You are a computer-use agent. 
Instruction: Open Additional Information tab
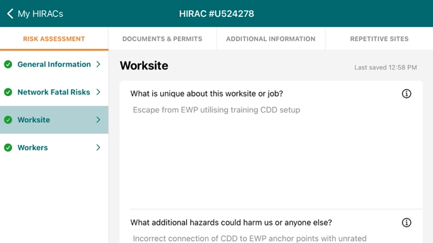(x=271, y=39)
